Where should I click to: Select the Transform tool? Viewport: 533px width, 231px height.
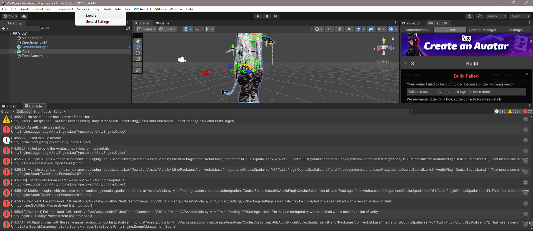pos(138,70)
